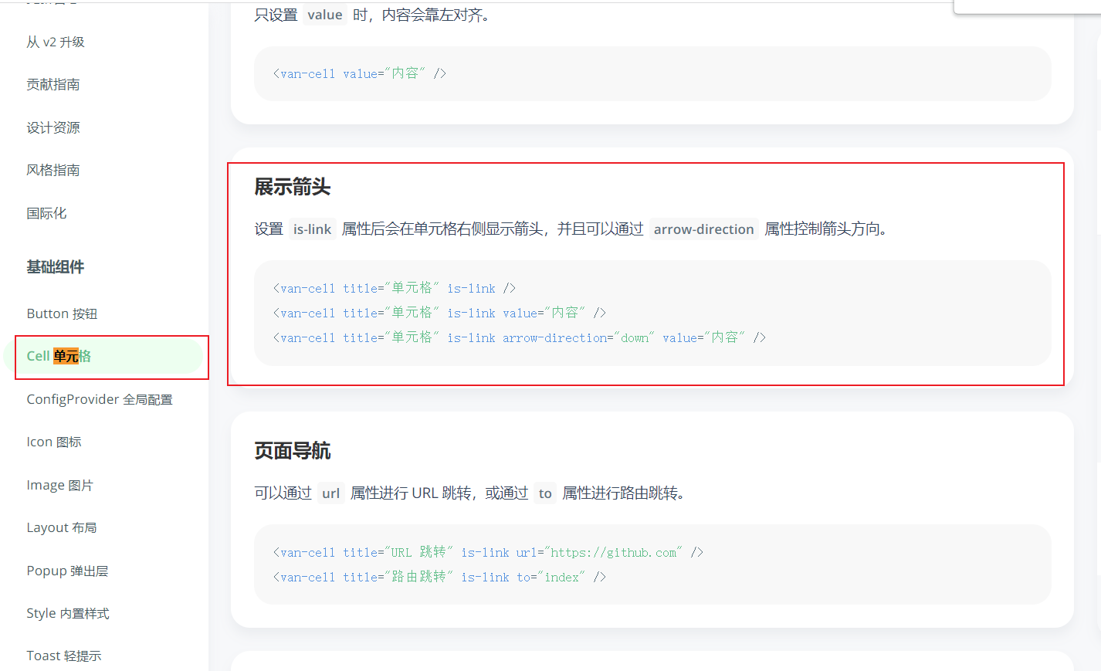
Task: Select the highlighted Cell 单元格 item
Action: click(x=59, y=356)
